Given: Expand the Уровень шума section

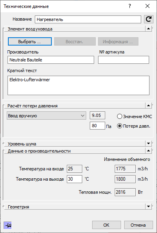Looking at the screenshot, I should (x=149, y=143).
